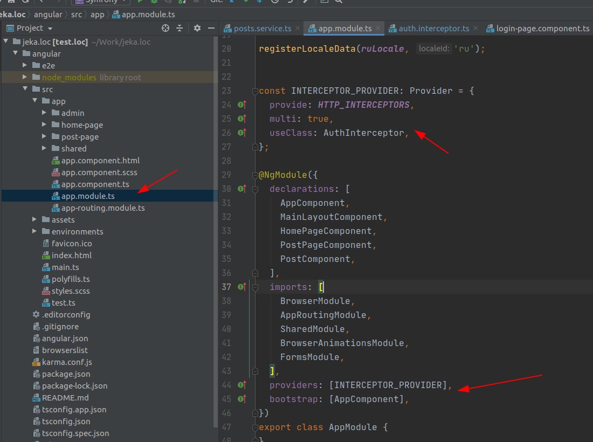Click gutter override icon on line 30

(x=242, y=189)
